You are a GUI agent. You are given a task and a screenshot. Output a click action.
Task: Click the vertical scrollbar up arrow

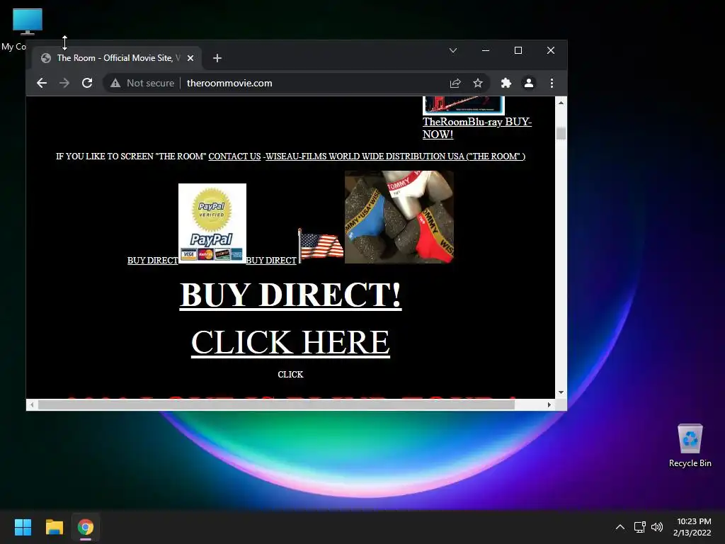point(561,103)
